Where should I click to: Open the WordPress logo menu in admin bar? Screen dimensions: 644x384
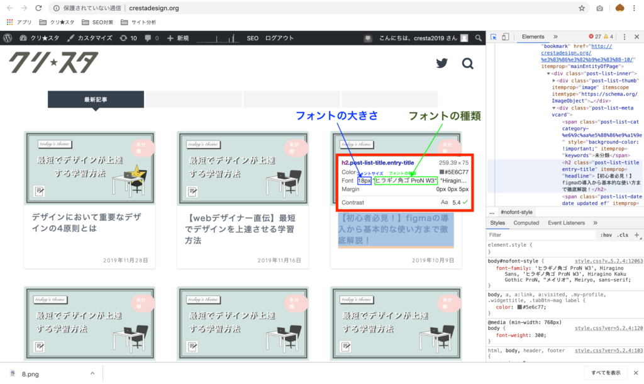(8, 38)
